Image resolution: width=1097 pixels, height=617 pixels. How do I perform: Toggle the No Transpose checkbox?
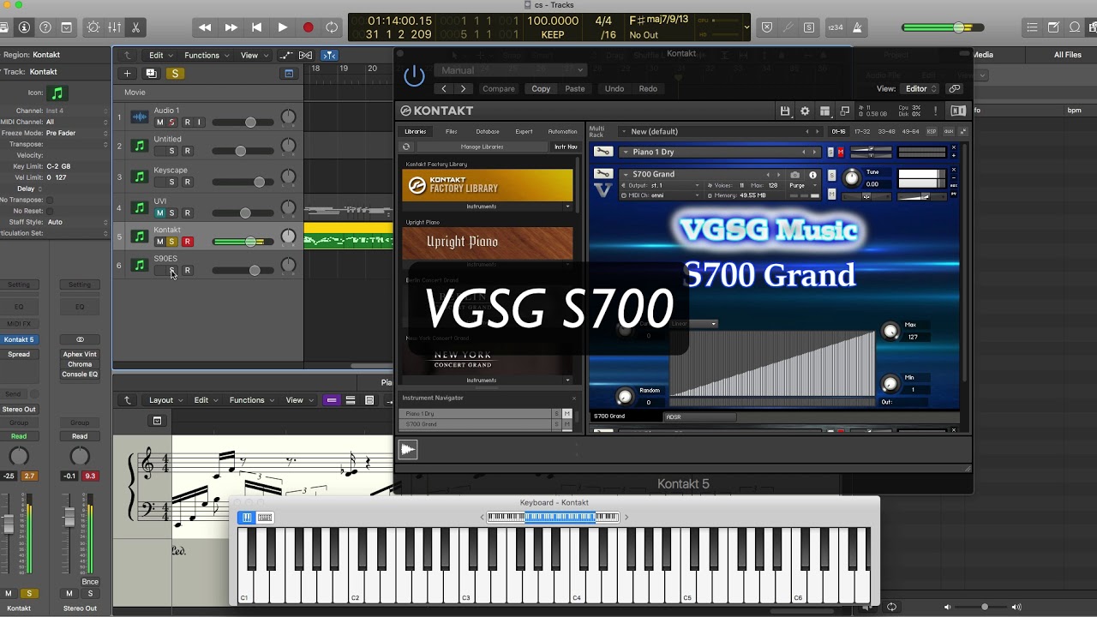[50, 200]
